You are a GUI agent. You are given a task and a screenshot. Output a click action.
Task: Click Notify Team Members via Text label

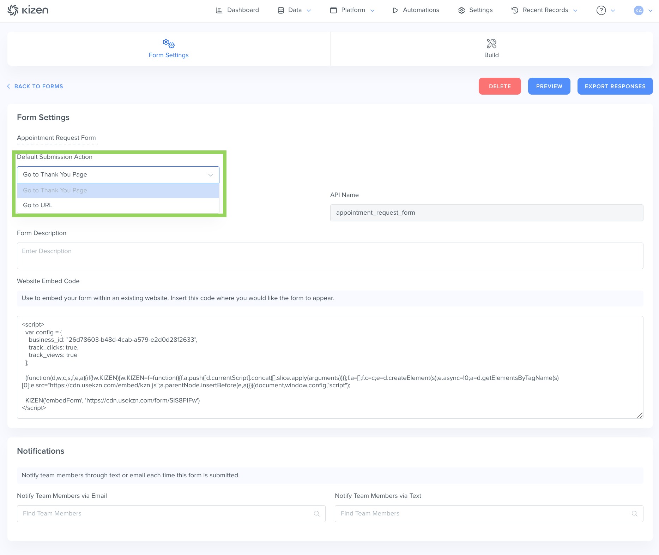click(378, 496)
